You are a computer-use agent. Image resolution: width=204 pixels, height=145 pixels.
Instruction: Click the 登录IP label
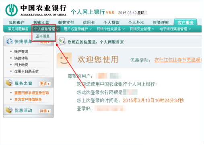[84, 108]
